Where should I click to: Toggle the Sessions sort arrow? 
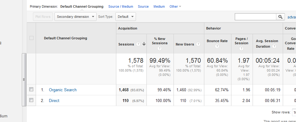(x=144, y=44)
